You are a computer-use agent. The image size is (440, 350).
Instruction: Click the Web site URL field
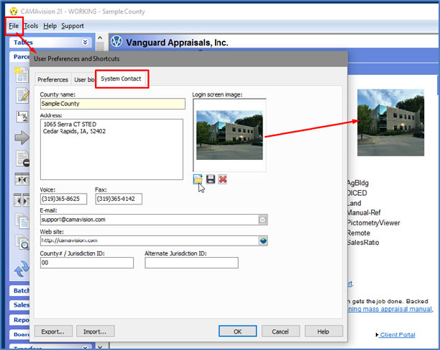point(149,241)
